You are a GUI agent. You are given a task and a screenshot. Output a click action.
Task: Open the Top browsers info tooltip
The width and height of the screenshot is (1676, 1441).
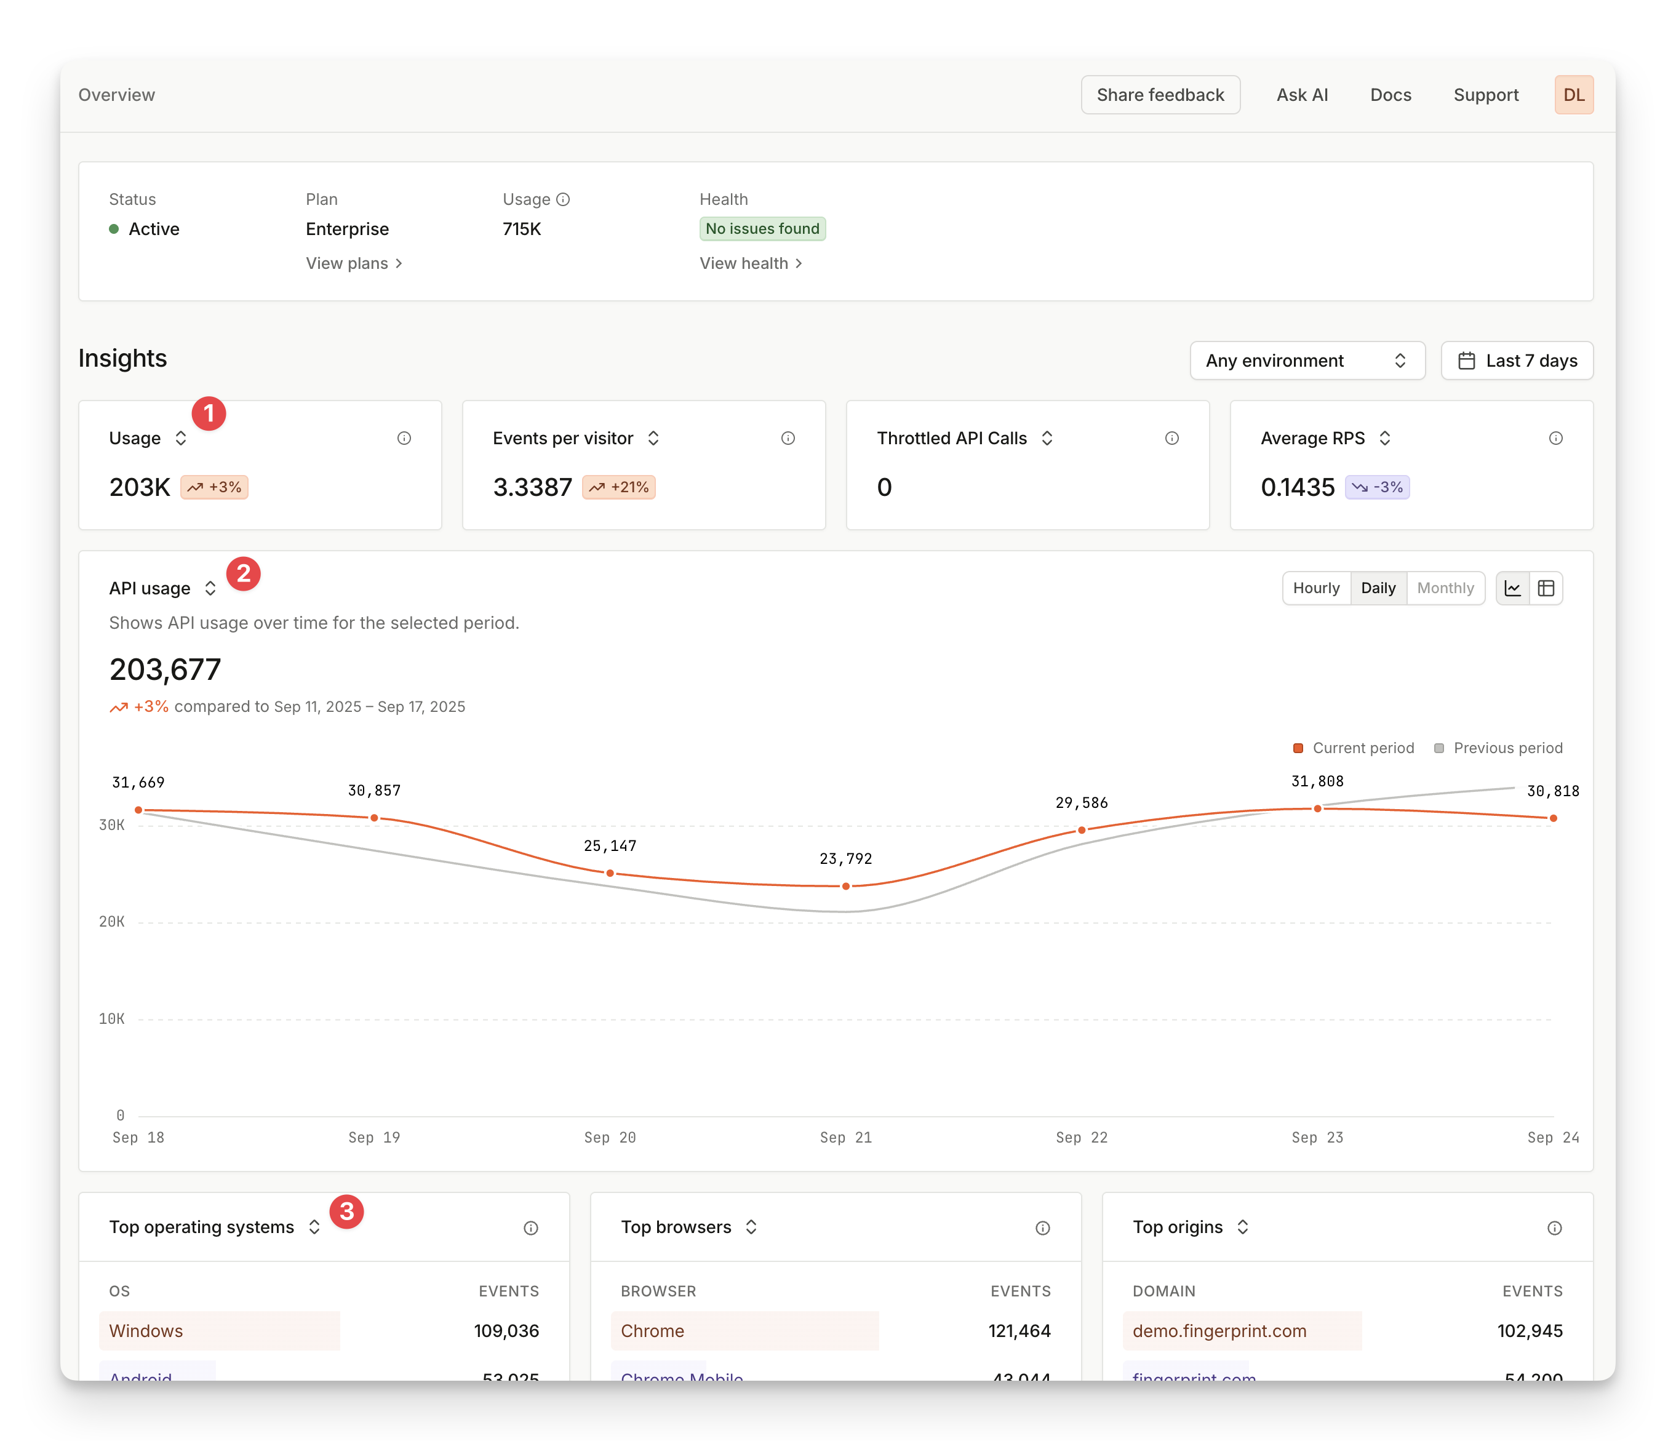(1043, 1227)
